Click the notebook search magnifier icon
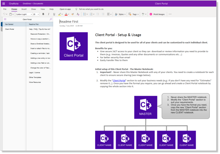The height and width of the screenshot is (154, 220). pos(51,19)
